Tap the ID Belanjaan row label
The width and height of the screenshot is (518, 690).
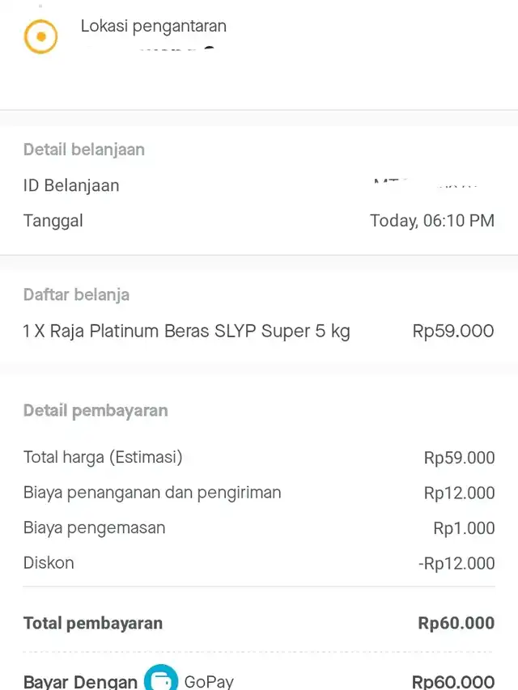tap(71, 185)
